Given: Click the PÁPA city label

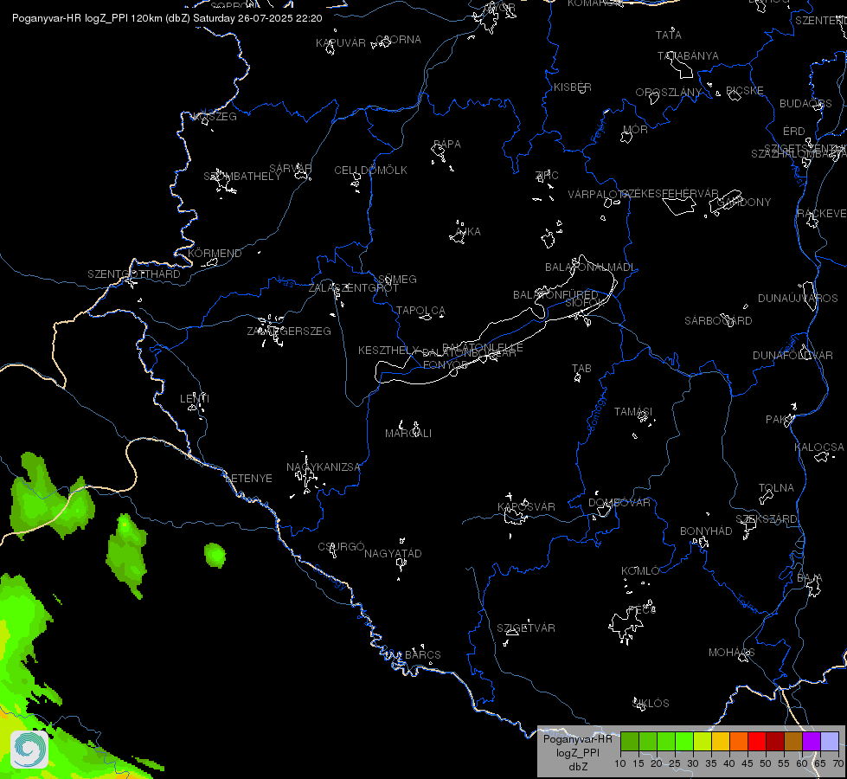Looking at the screenshot, I should click(447, 145).
